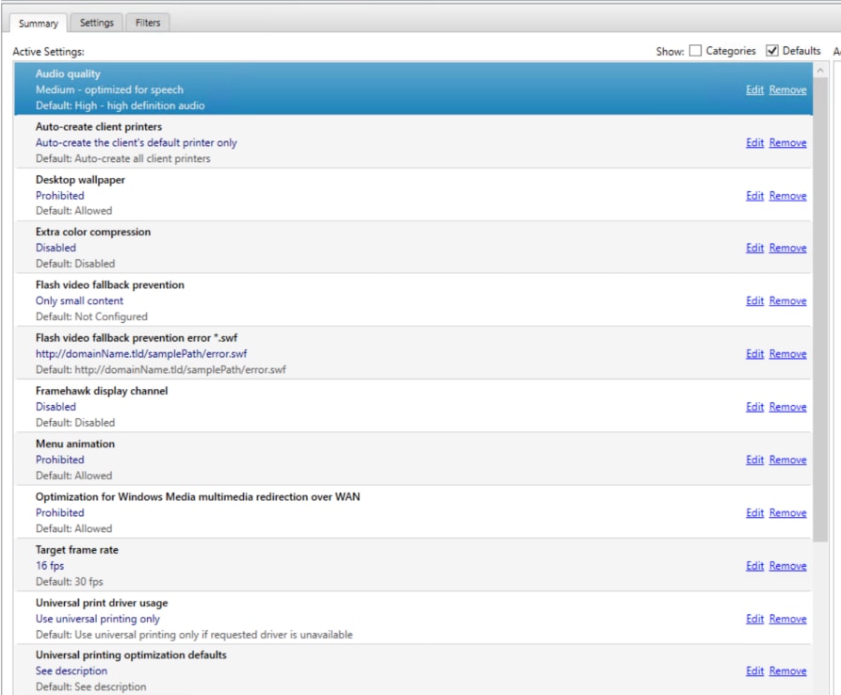Enable the Categories checkbox

tap(695, 51)
